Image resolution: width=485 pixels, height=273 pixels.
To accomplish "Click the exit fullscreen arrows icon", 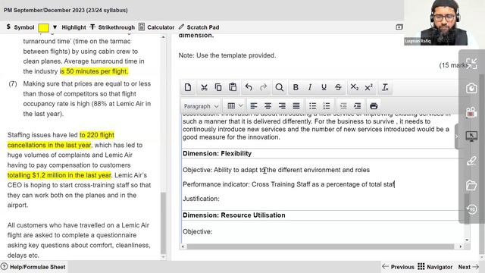I will point(471,64).
